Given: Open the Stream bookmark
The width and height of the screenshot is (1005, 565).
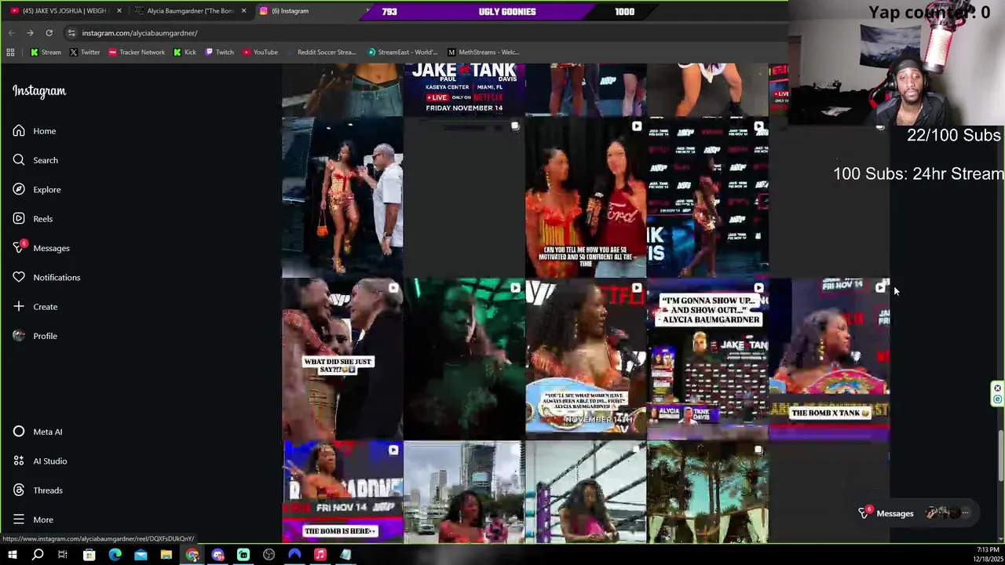Looking at the screenshot, I should click(46, 53).
